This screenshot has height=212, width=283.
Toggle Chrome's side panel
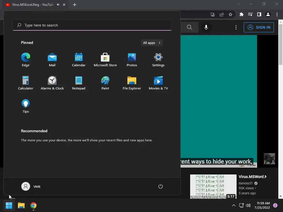[x=259, y=14]
